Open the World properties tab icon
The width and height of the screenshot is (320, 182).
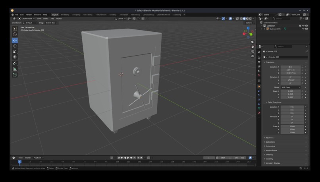click(x=259, y=75)
